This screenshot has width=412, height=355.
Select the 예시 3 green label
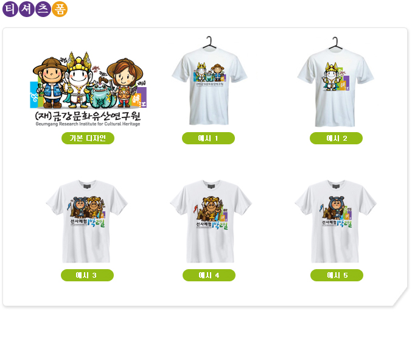[x=87, y=275]
